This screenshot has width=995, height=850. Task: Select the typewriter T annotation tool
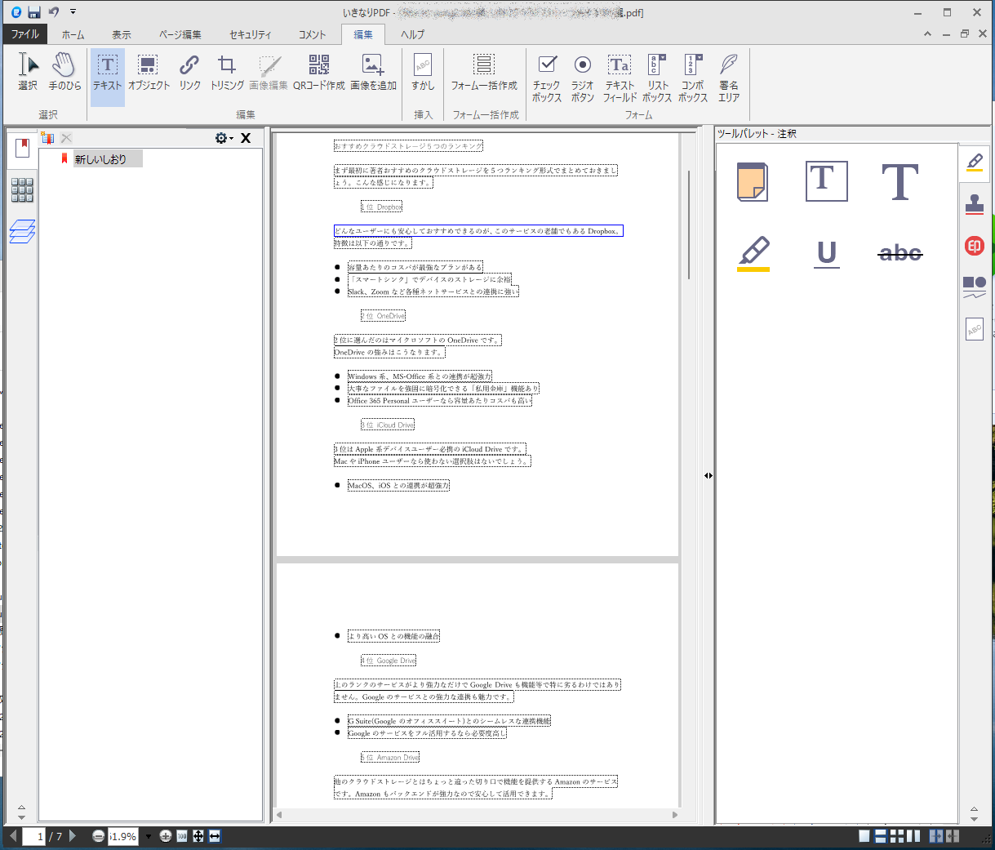point(900,181)
